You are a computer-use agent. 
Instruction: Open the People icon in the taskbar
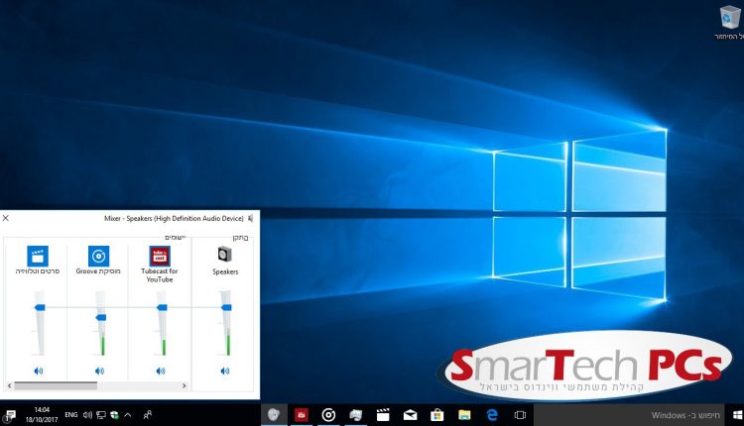point(148,415)
